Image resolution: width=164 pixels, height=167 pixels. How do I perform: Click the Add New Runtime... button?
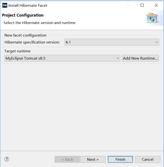pyautogui.click(x=140, y=58)
